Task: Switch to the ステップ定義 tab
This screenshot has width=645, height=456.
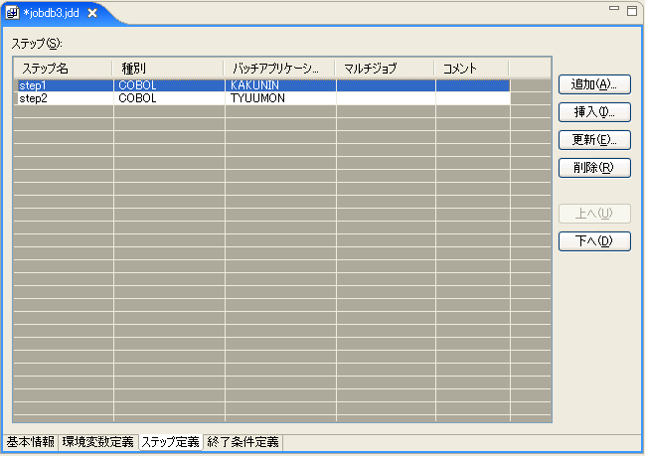Action: coord(170,442)
